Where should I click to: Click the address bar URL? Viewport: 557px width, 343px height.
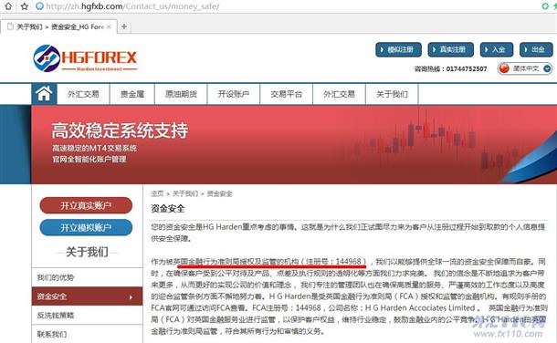point(132,6)
